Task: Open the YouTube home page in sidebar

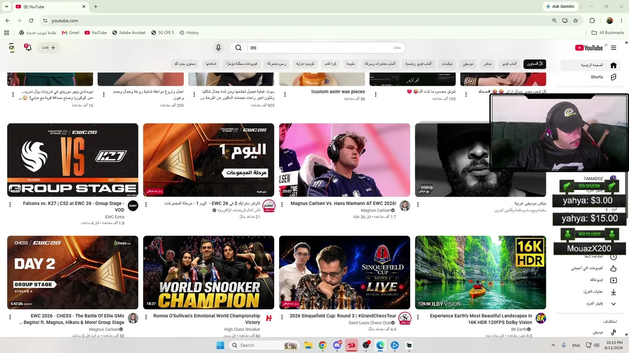Action: pyautogui.click(x=591, y=65)
